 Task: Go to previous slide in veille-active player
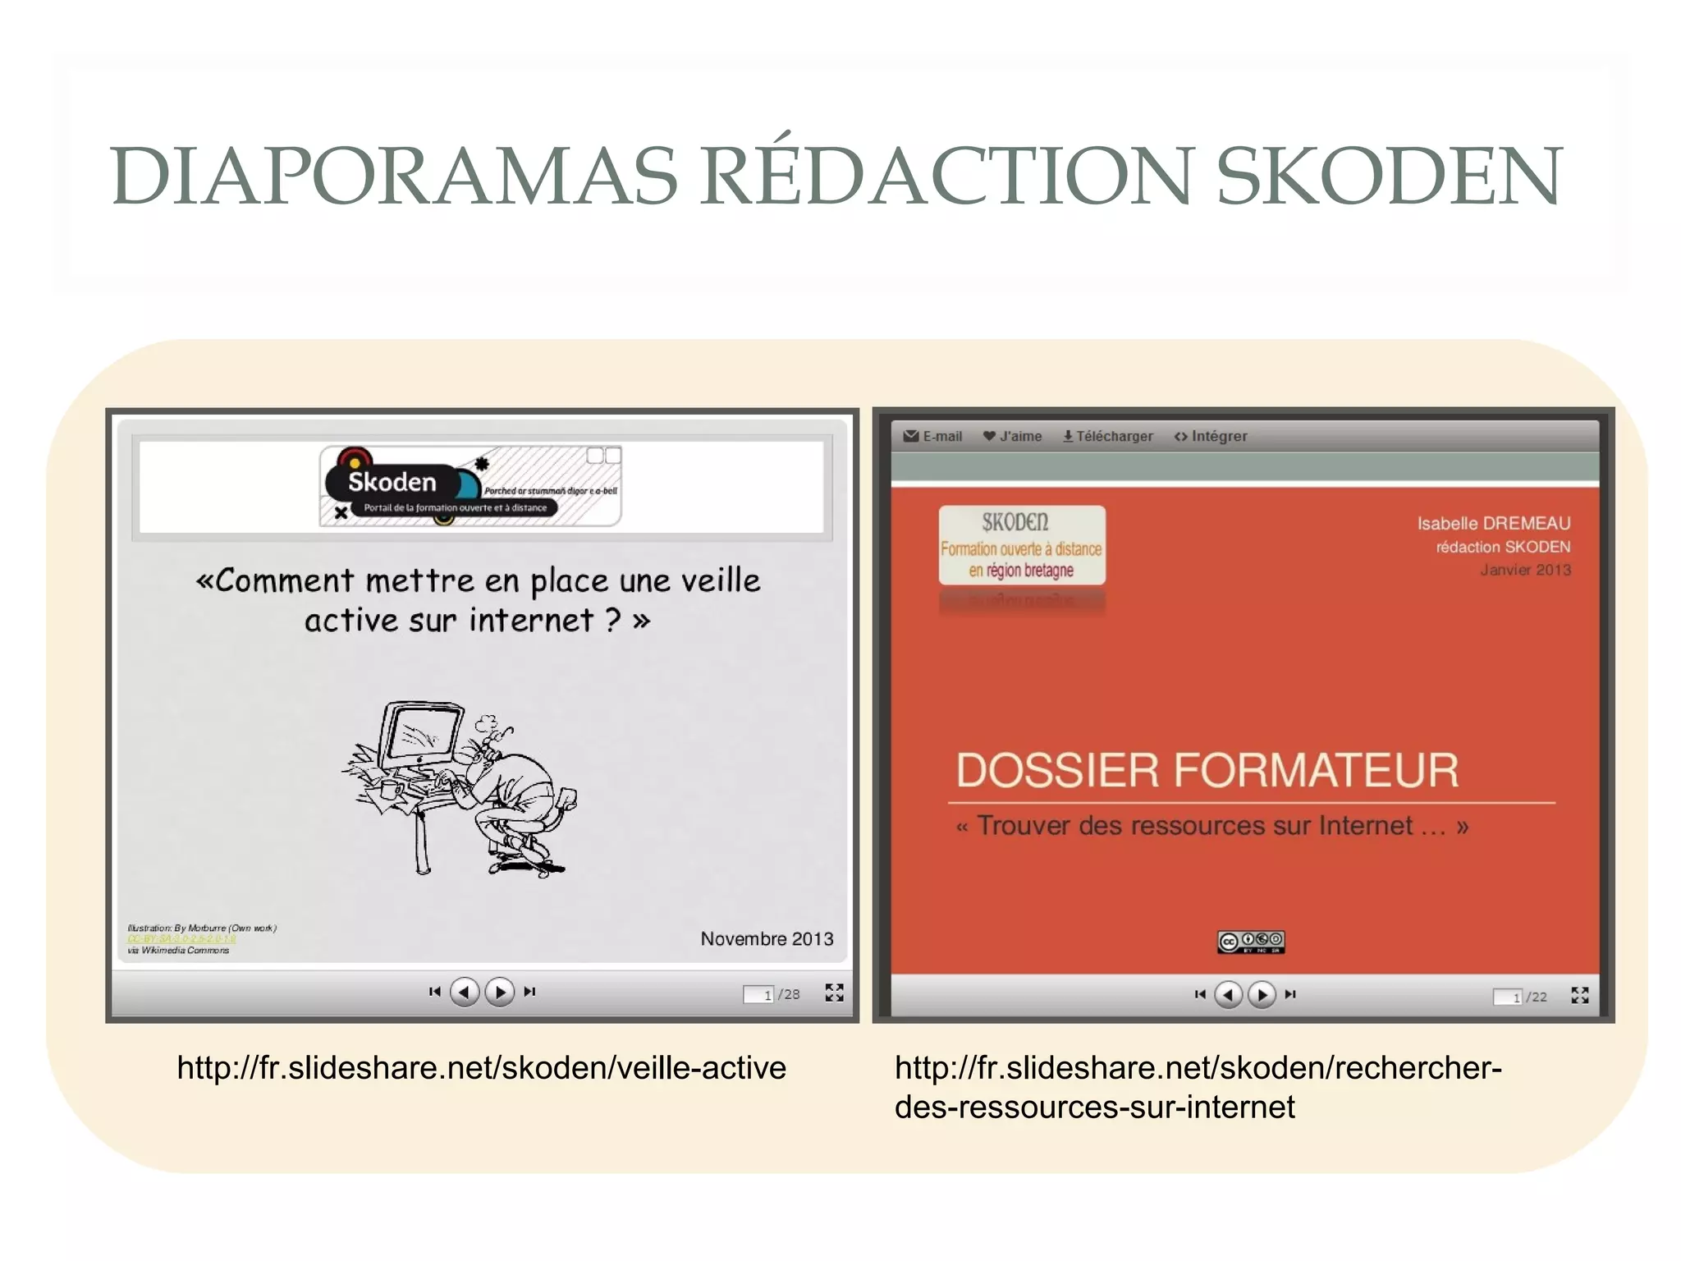465,992
